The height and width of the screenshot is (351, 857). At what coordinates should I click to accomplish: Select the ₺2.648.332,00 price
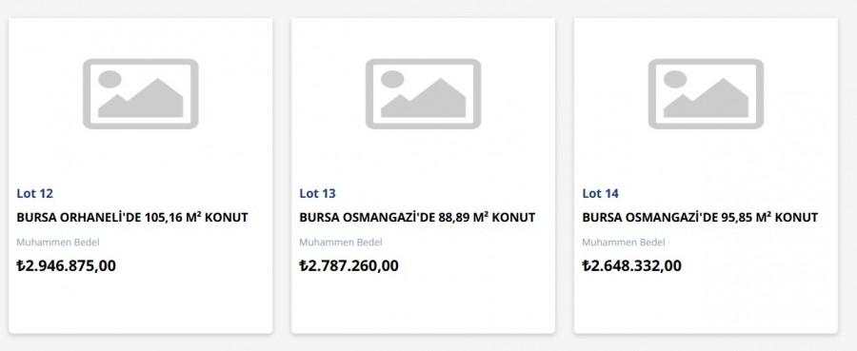click(x=632, y=265)
